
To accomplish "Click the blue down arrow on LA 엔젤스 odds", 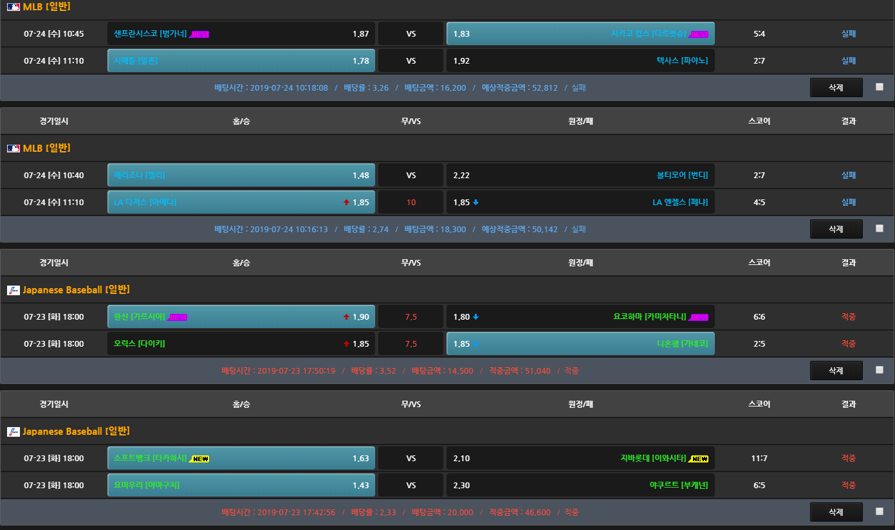I will pos(475,203).
